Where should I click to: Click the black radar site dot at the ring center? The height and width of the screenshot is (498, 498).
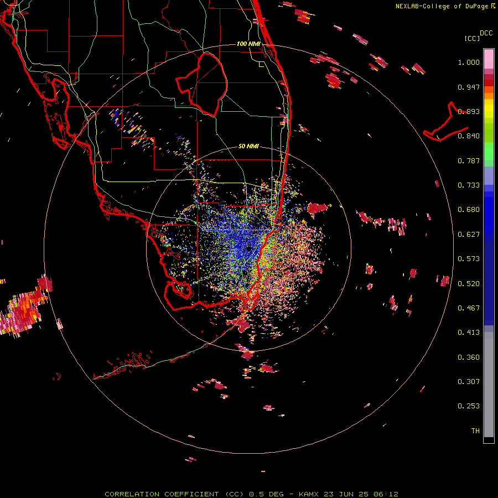click(x=249, y=248)
